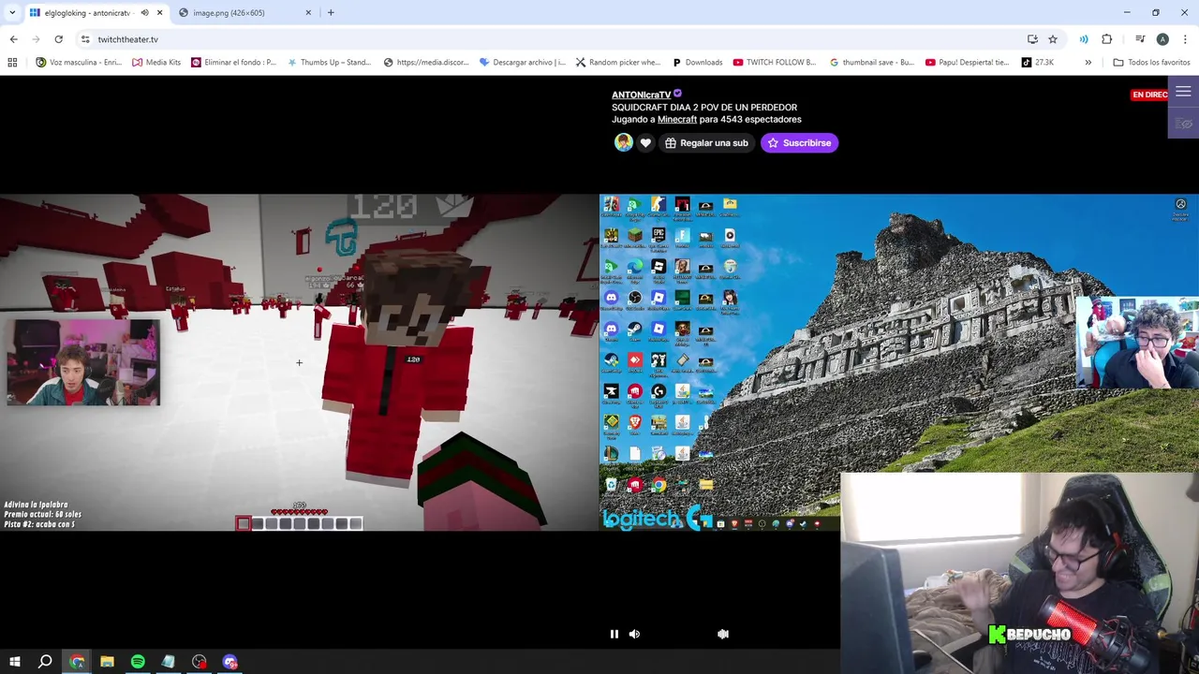The height and width of the screenshot is (674, 1199).
Task: Click the install app icon in the address bar
Action: (x=1032, y=39)
